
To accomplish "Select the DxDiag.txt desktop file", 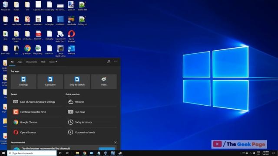I will [83, 20].
